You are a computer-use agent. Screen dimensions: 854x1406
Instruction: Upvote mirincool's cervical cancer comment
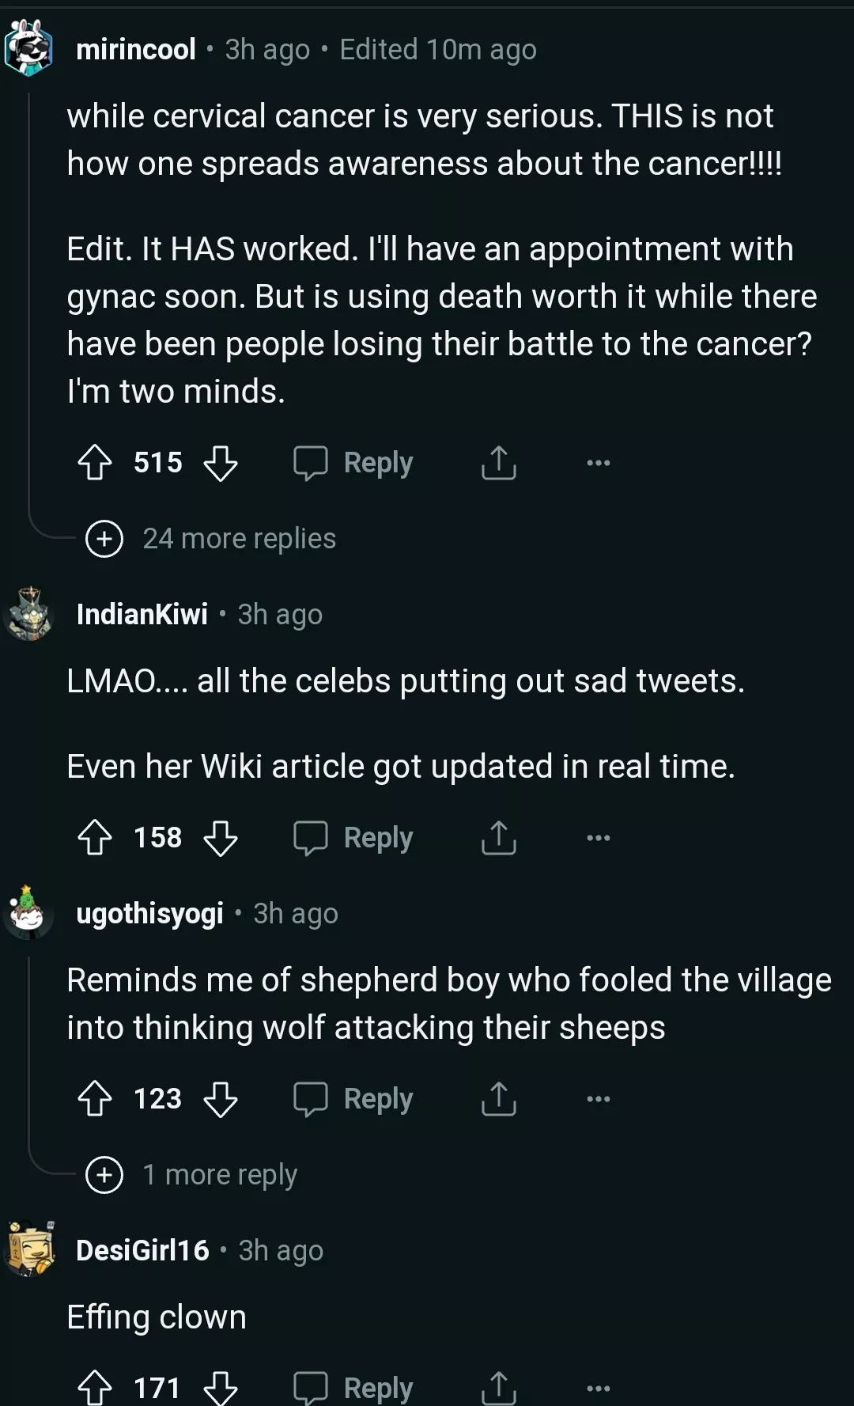click(x=95, y=463)
